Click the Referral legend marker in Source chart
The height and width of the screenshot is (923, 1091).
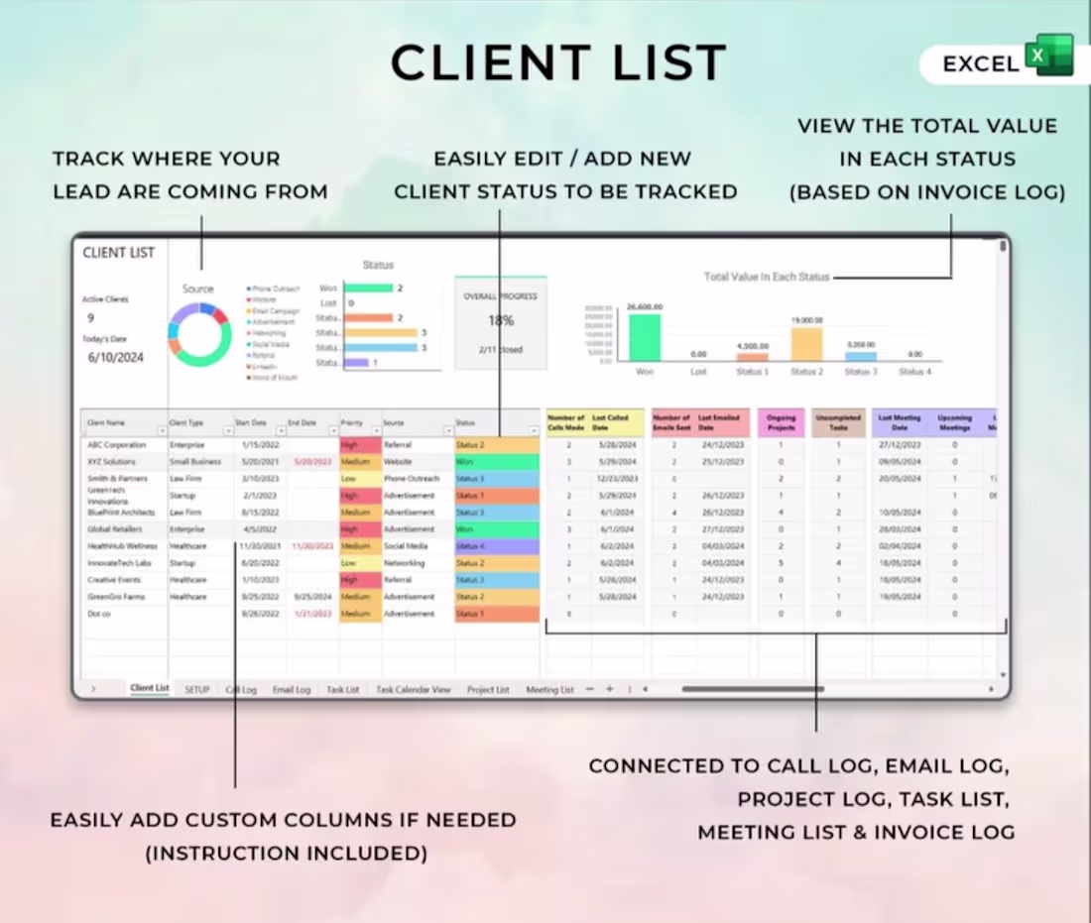coord(247,355)
